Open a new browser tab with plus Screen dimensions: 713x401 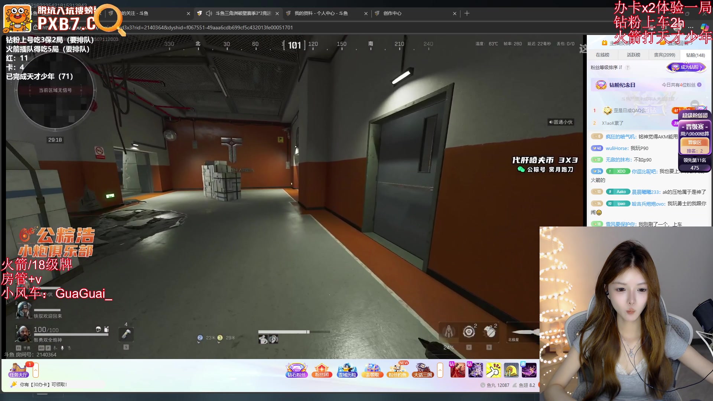pyautogui.click(x=467, y=13)
